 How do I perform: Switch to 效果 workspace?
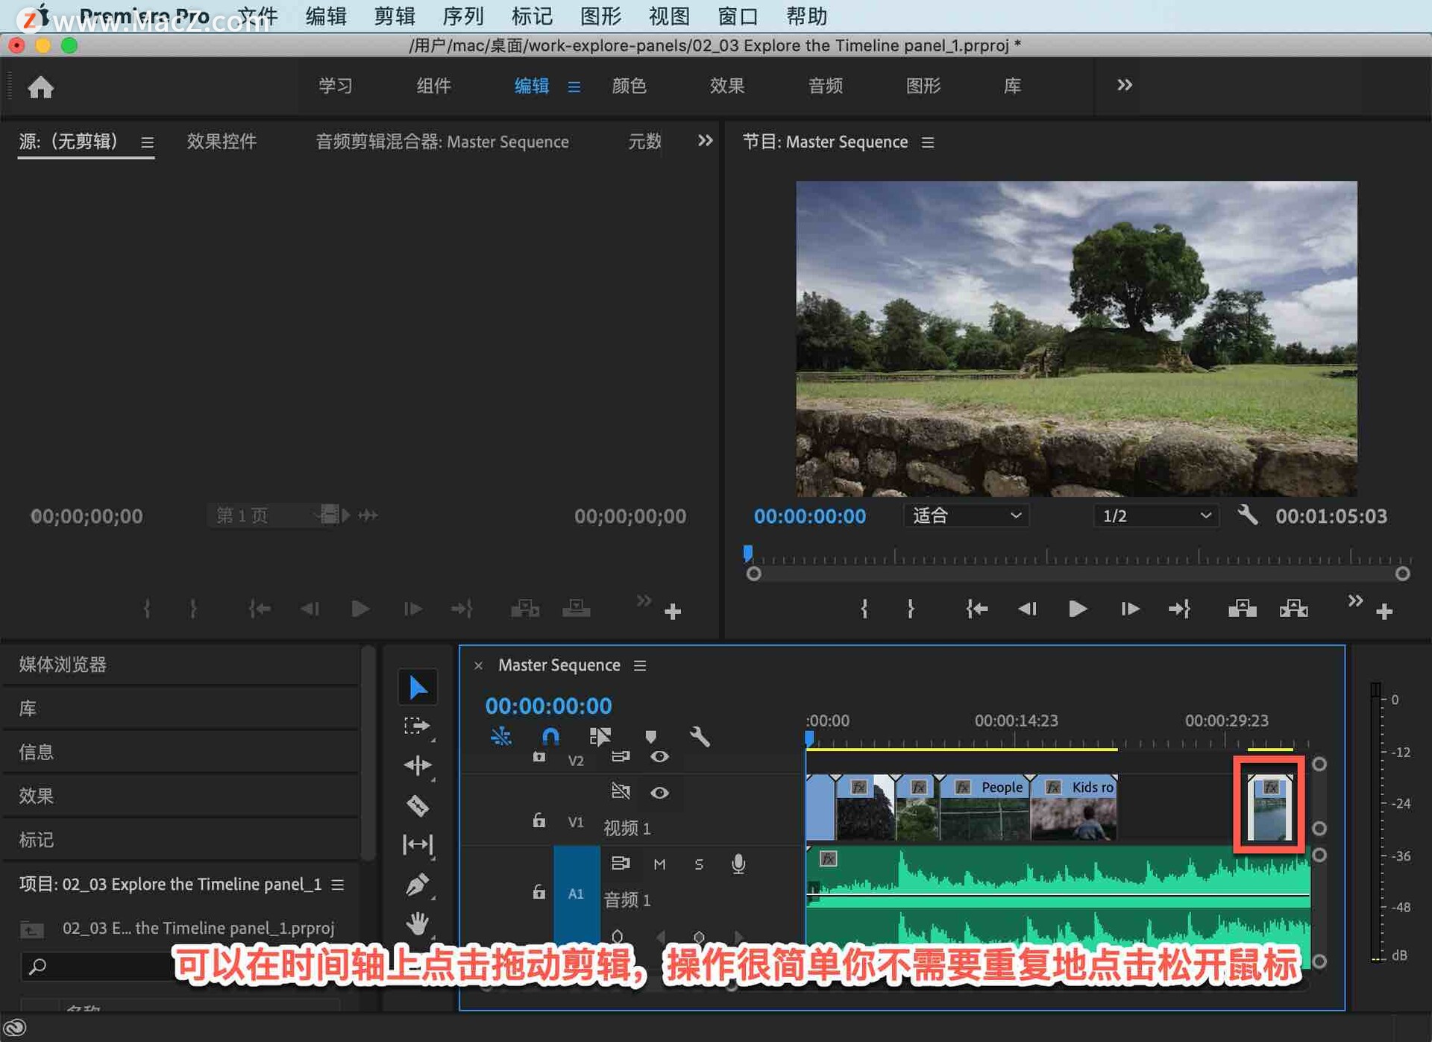tap(727, 86)
